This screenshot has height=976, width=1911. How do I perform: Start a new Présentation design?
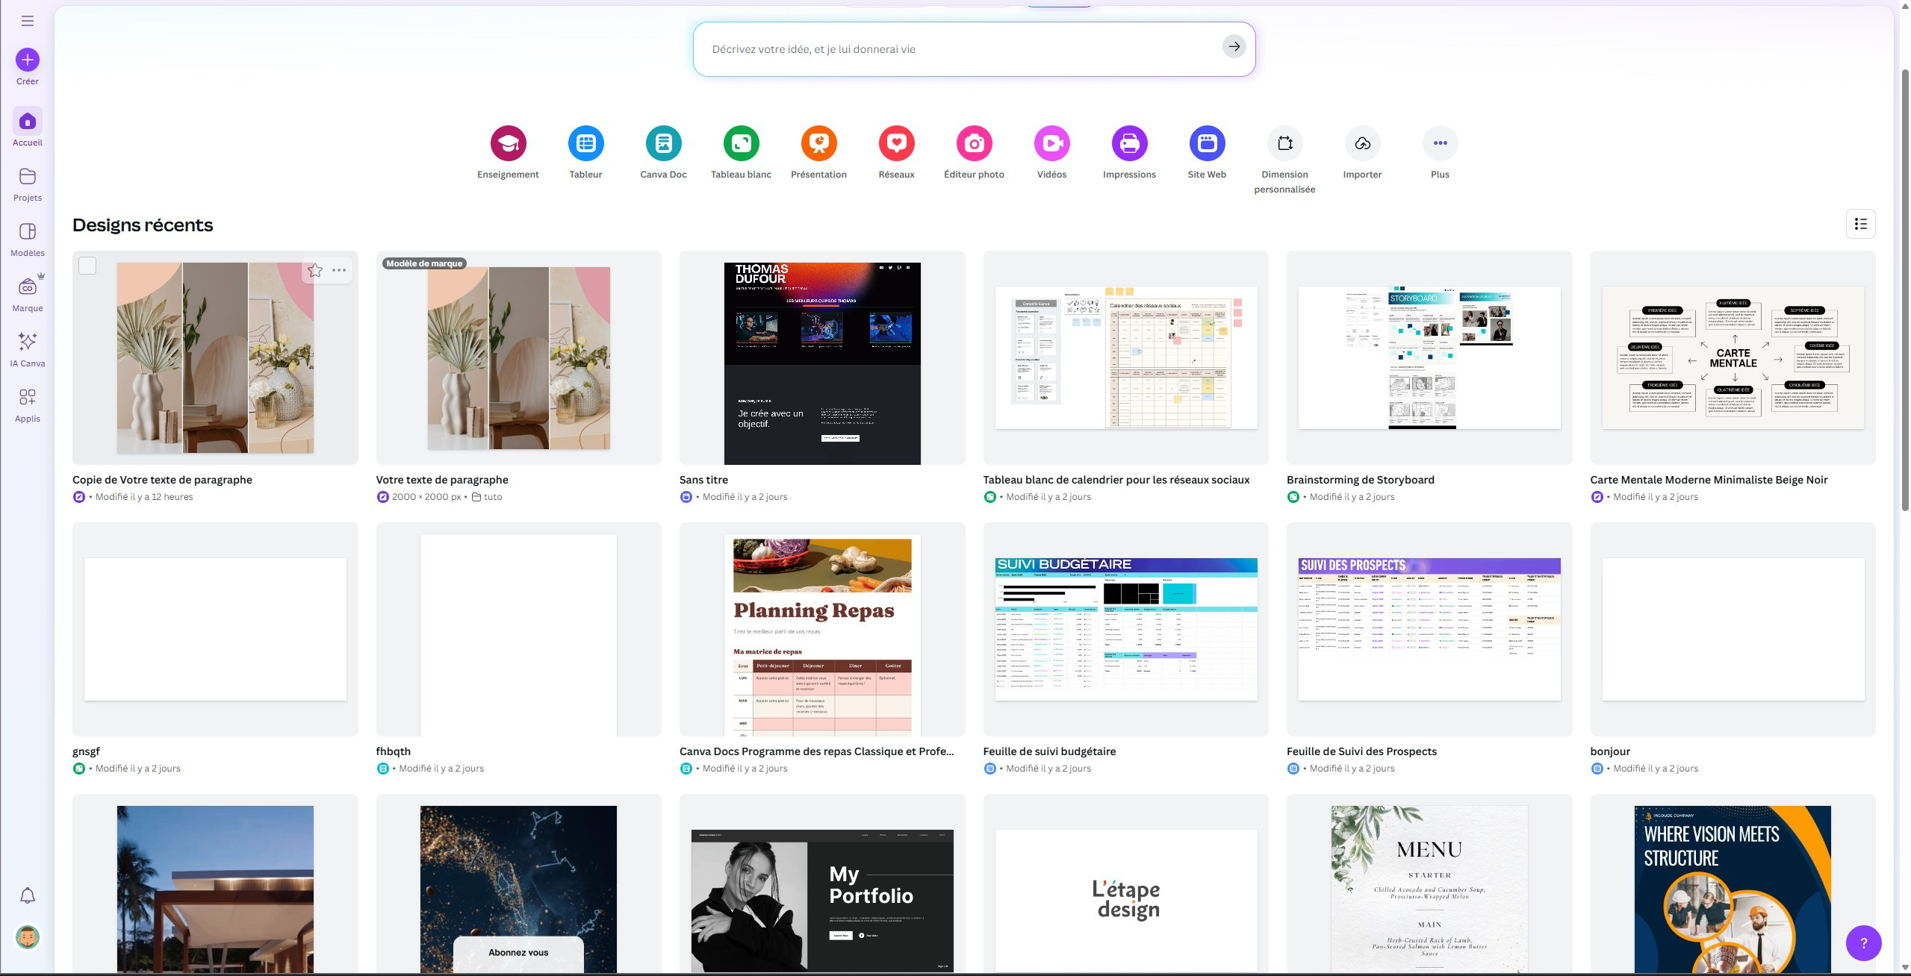tap(818, 143)
